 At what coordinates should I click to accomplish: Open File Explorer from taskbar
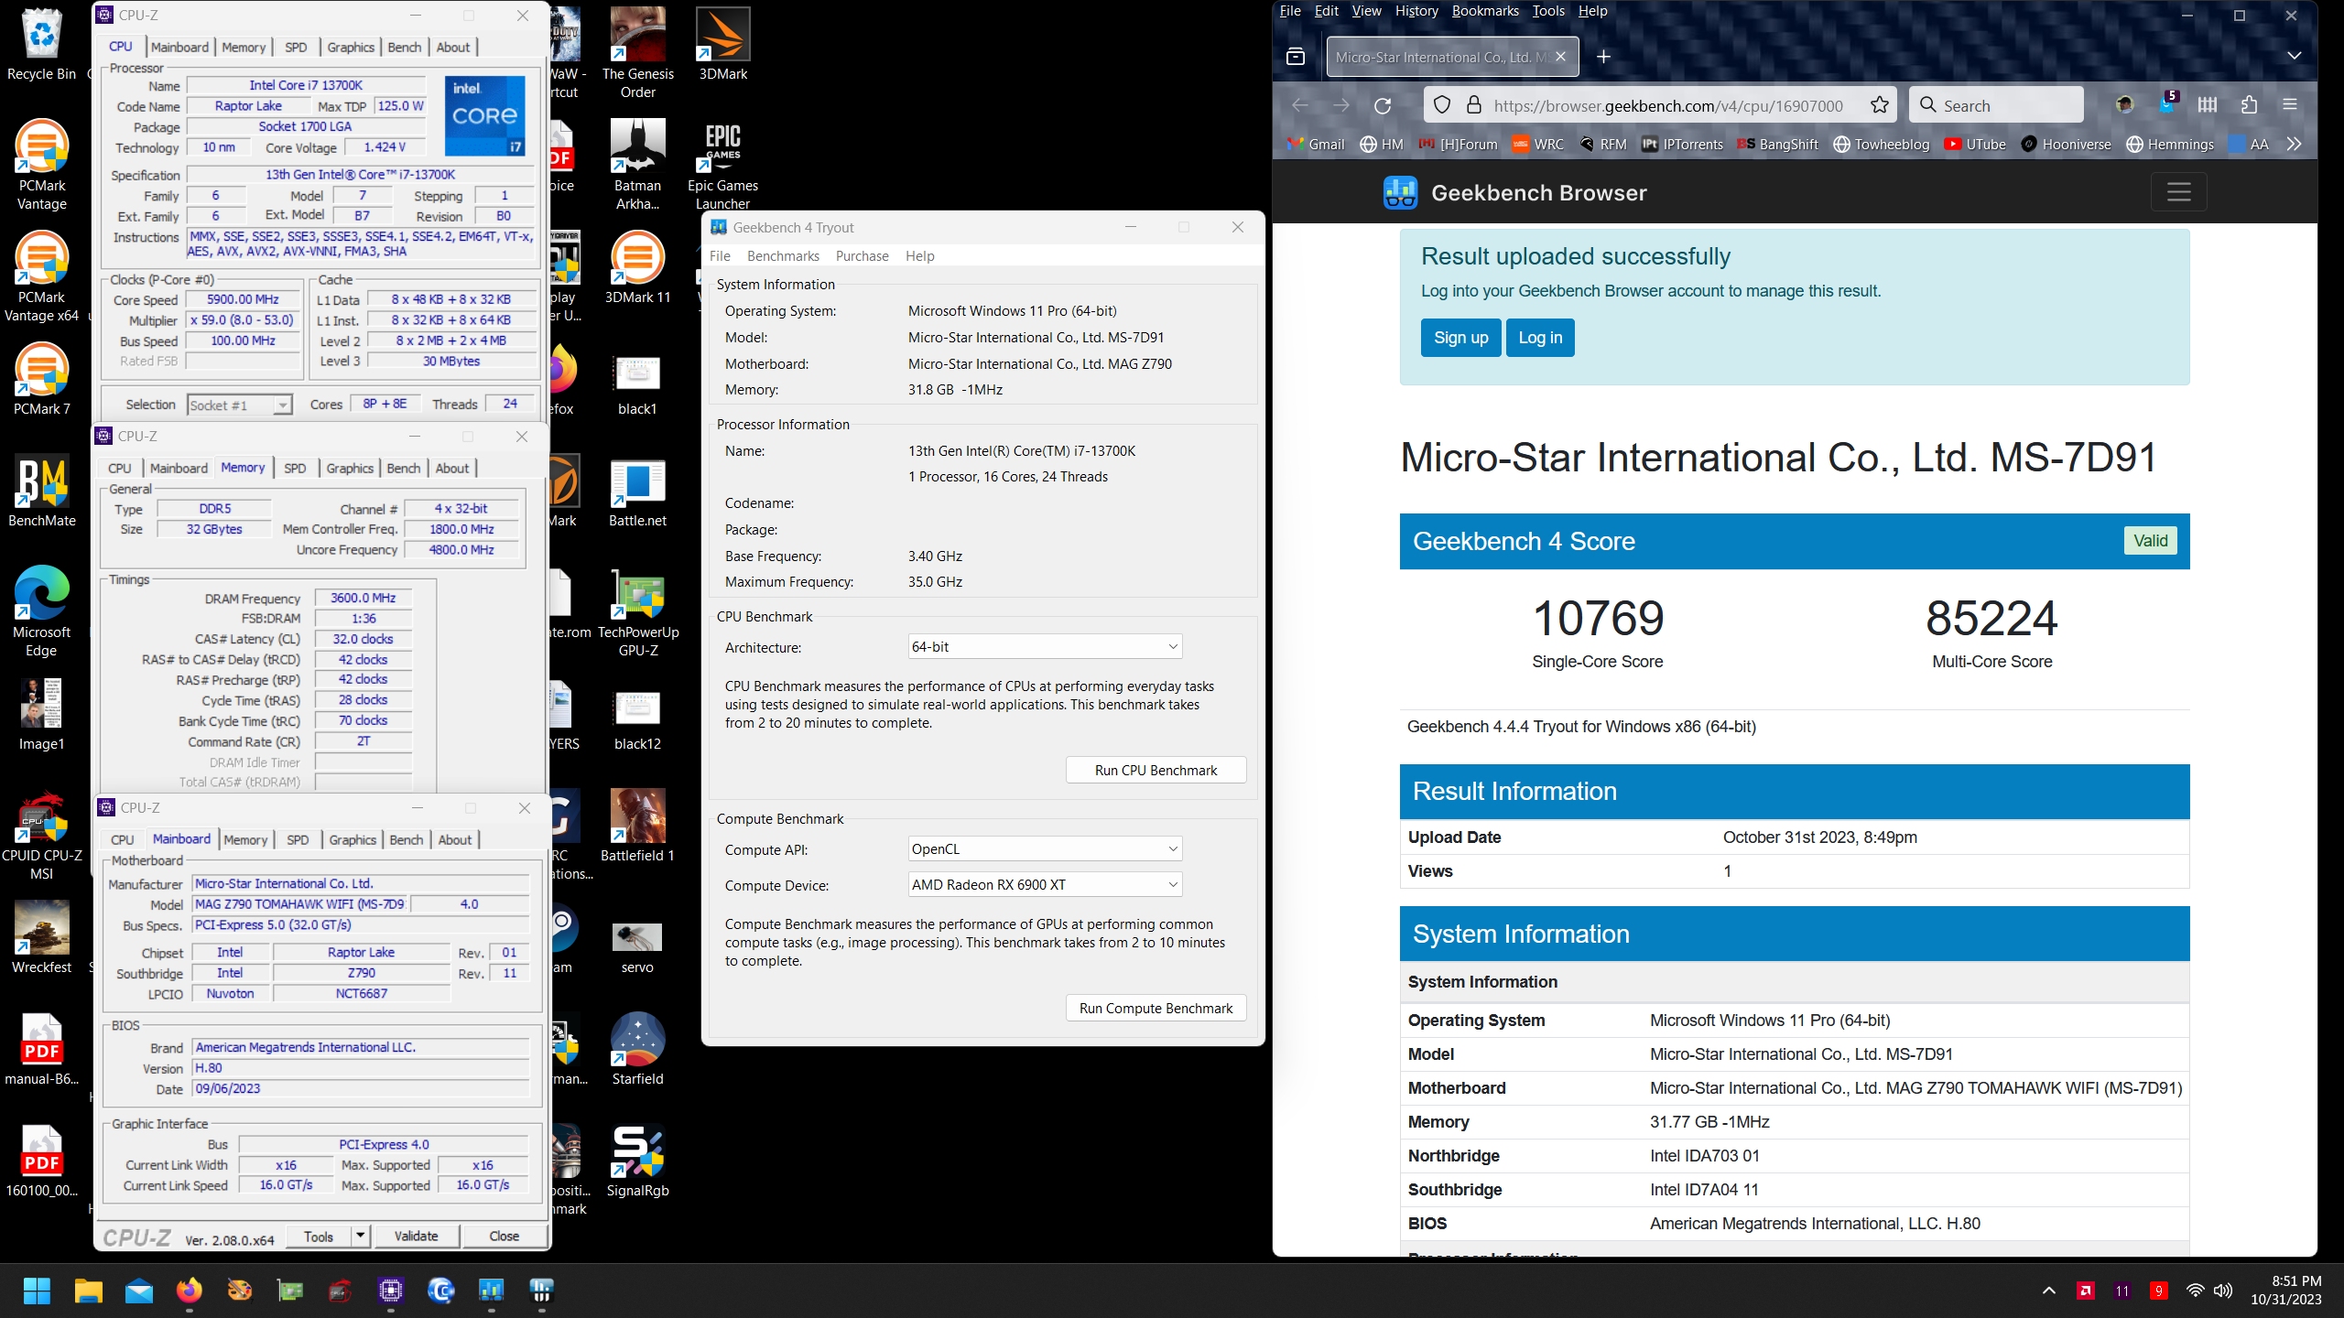tap(88, 1291)
